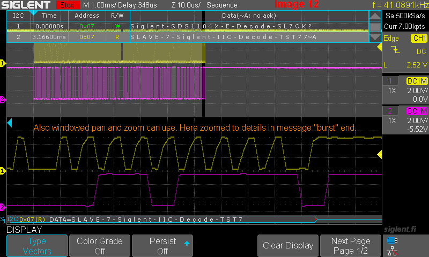Click the falling edge trigger slope icon
Screen dimensions: 429x257
395,50
